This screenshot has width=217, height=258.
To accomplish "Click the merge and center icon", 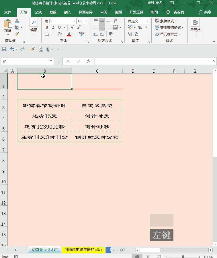I will click(x=116, y=27).
